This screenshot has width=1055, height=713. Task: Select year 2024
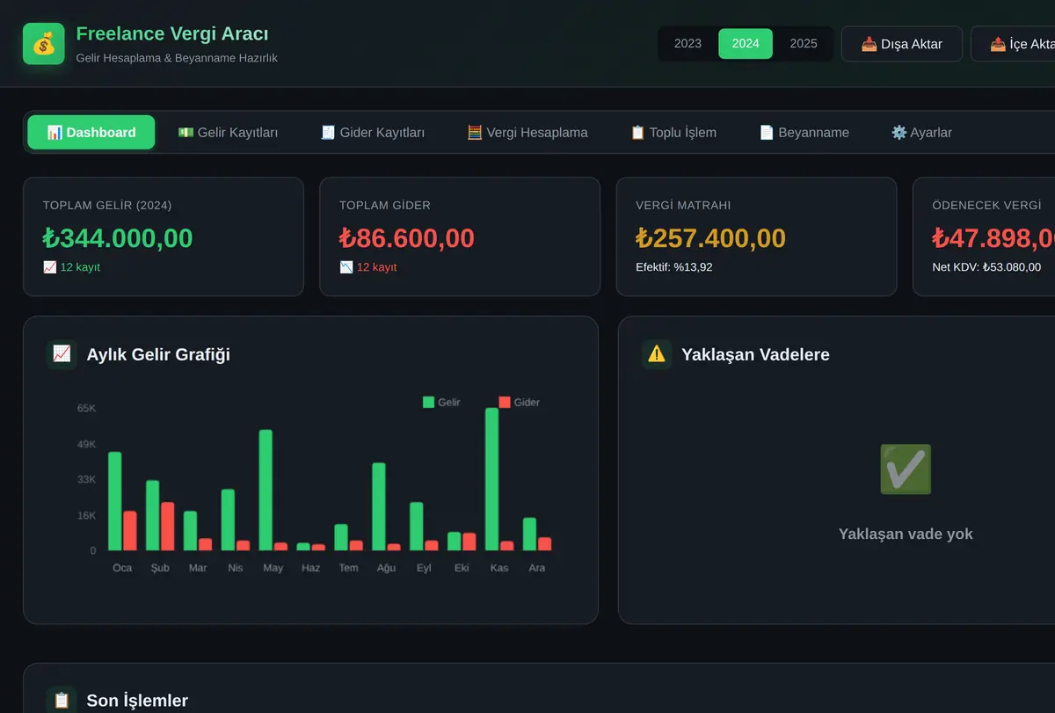click(746, 44)
